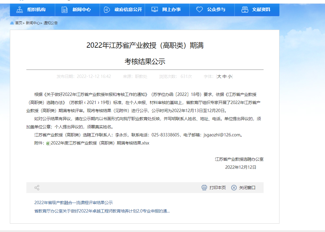Open the 2022年省级产教融合一流课程评审结果公示 link
Viewport: 325px width, 232px height.
[73, 203]
